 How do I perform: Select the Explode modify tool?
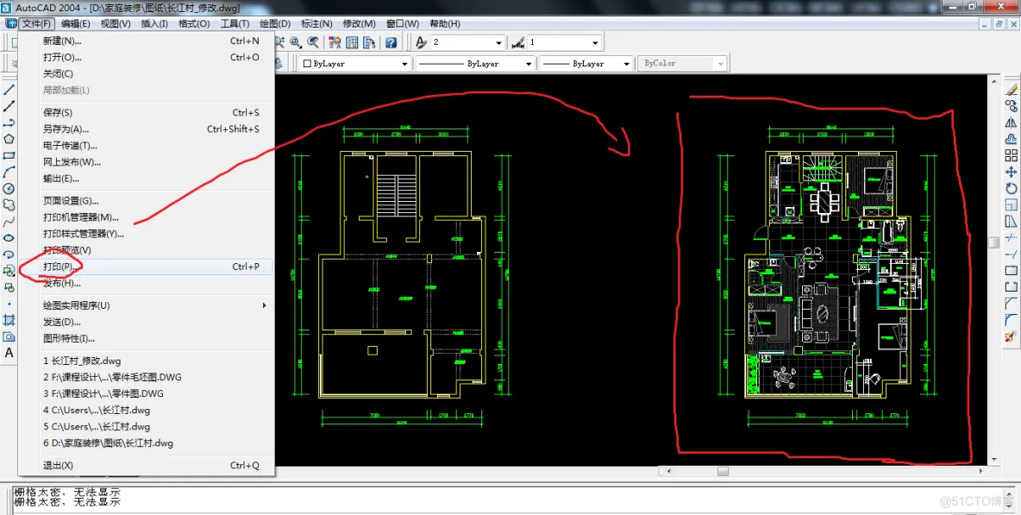point(1011,336)
